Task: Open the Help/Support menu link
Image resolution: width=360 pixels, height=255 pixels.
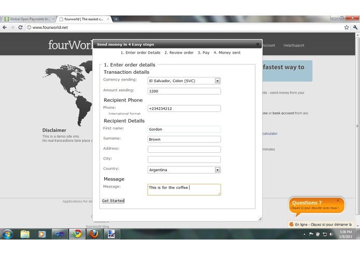Action: pyautogui.click(x=294, y=45)
